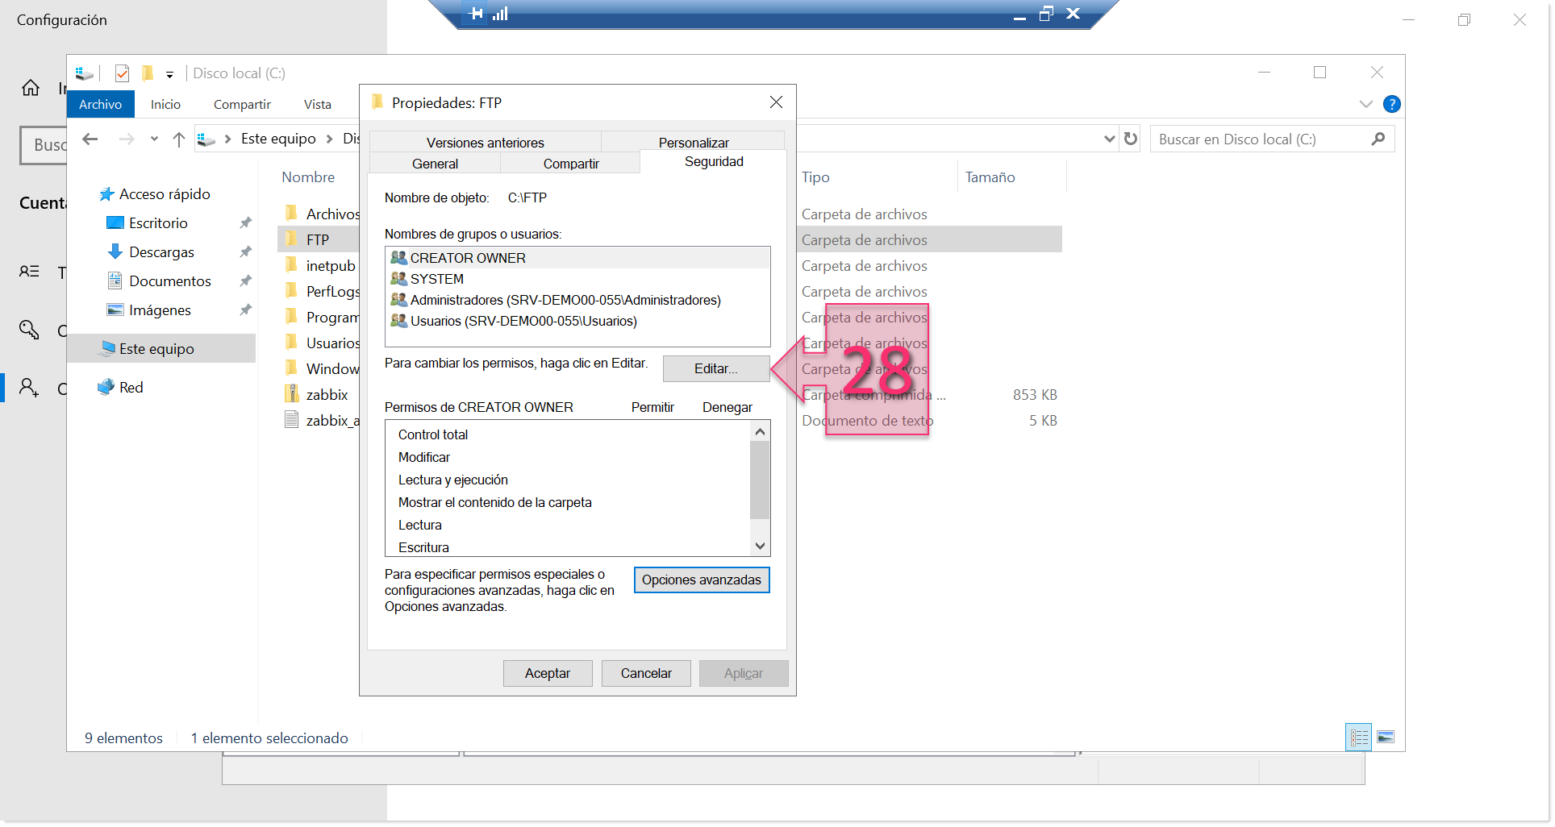
Task: Refresh the Disco local (C:) view
Action: (1129, 138)
